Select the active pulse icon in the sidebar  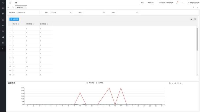(x=3, y=49)
